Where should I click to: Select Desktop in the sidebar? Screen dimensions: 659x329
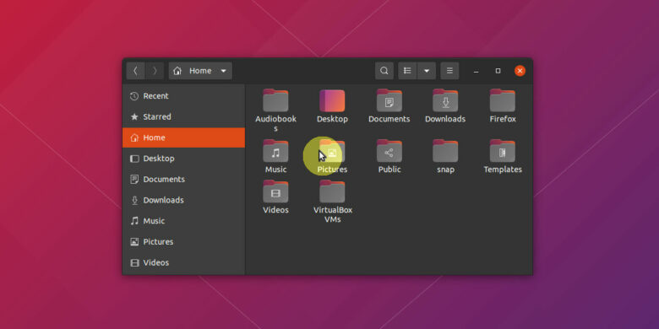[183, 159]
